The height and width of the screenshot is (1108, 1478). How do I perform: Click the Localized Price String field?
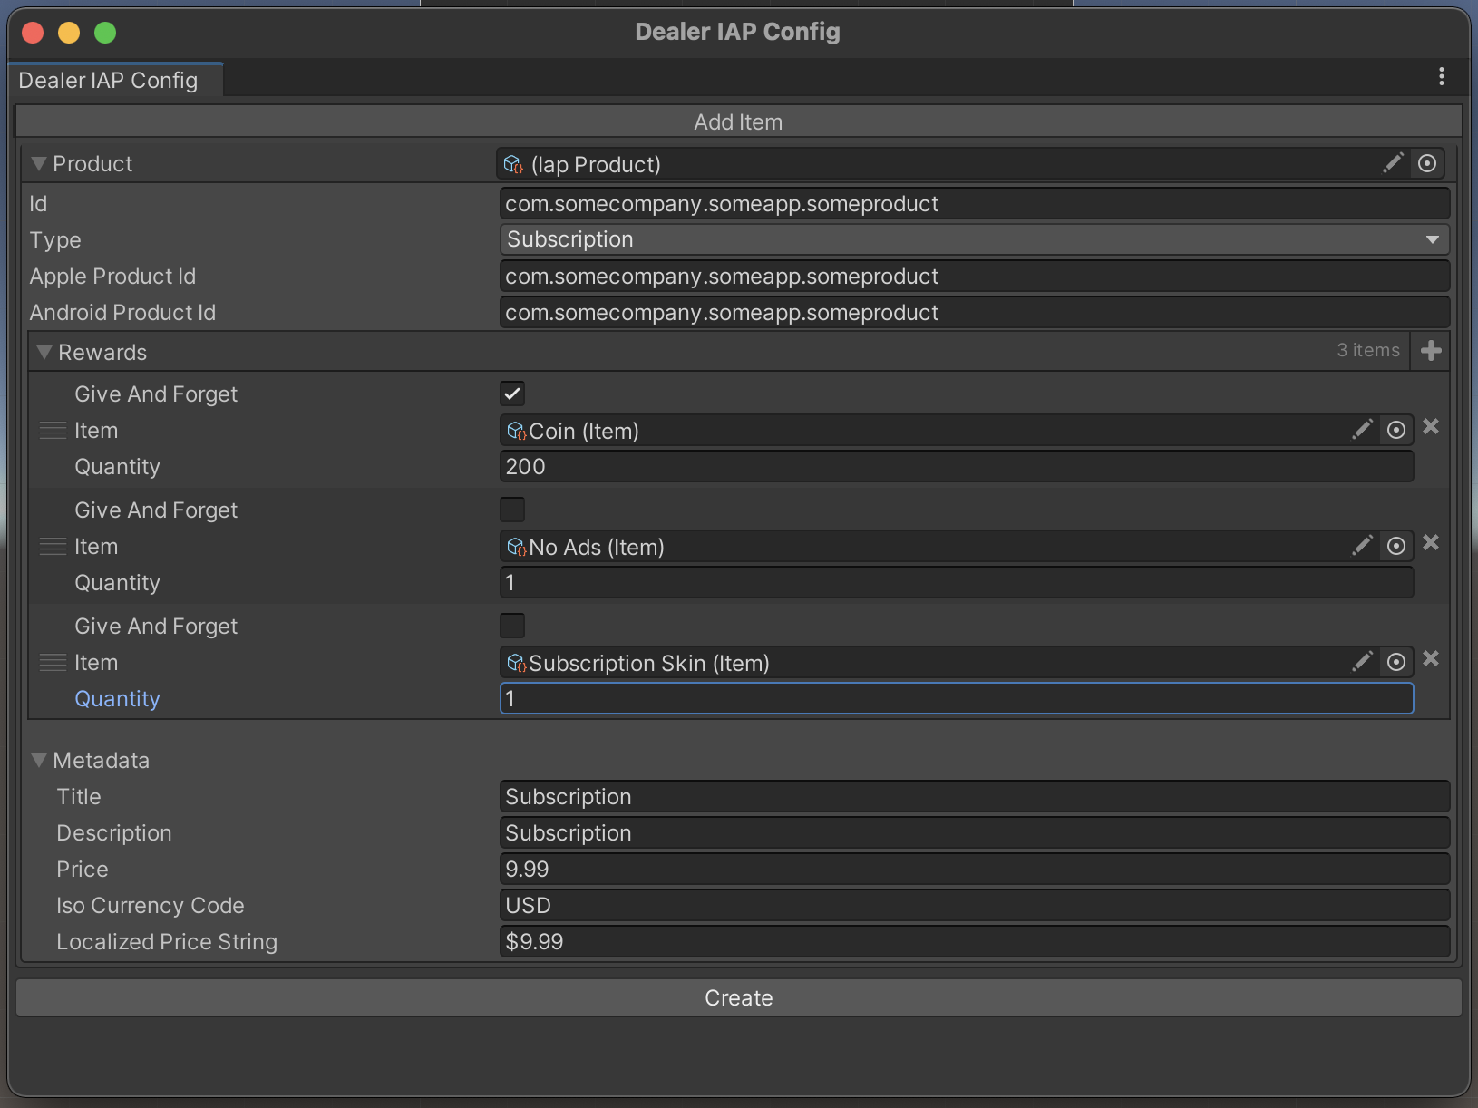tap(974, 941)
